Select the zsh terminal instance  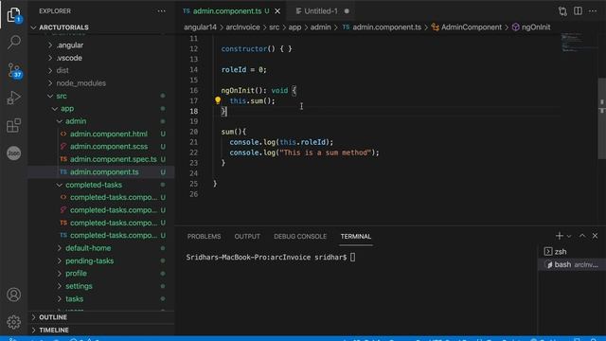pos(572,251)
